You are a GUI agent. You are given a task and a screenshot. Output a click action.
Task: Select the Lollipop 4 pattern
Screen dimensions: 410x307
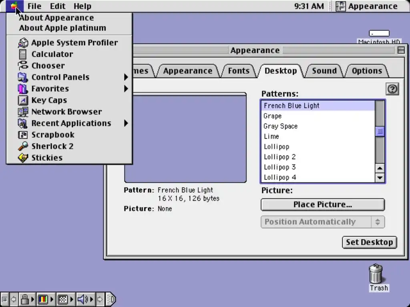click(x=318, y=177)
